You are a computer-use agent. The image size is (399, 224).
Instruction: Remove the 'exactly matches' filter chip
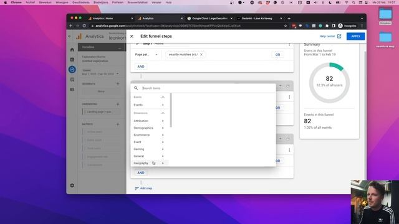[201, 55]
